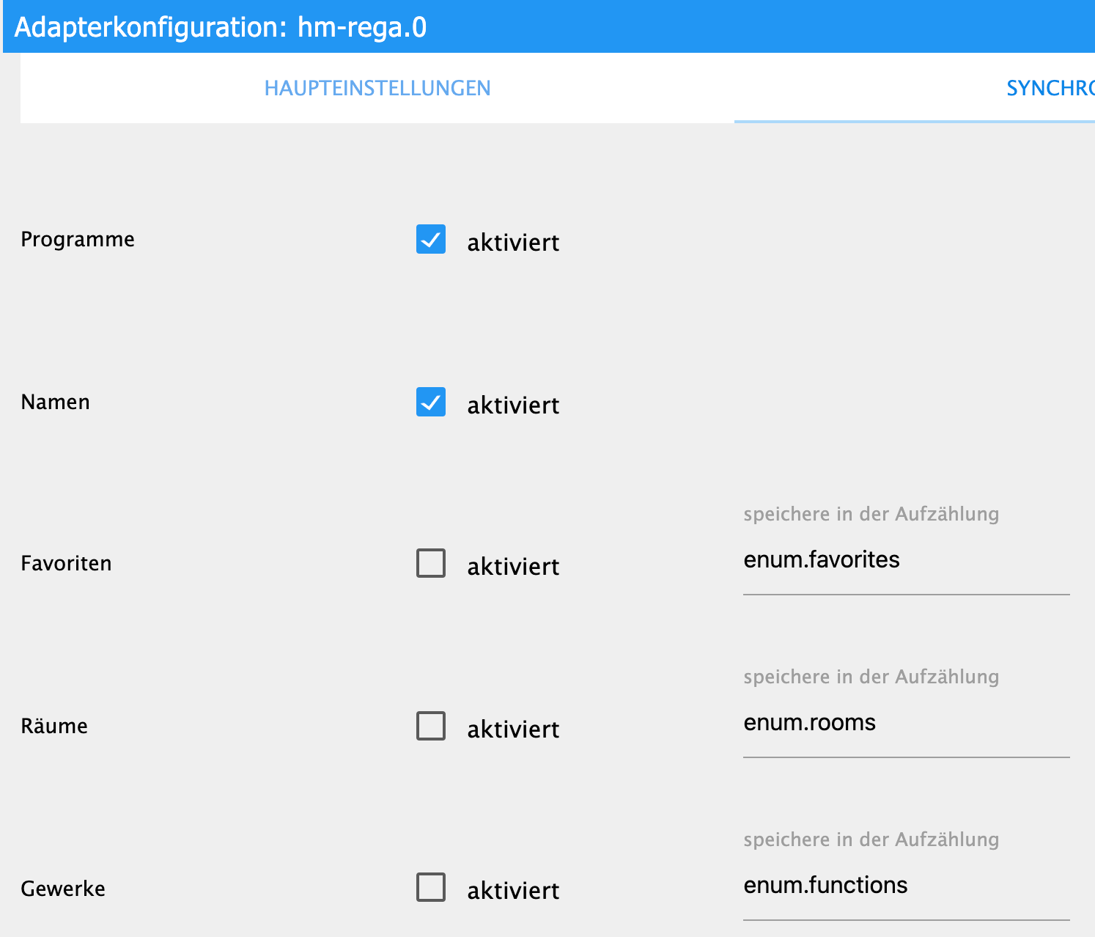Click the Favoriten row label

tap(66, 564)
